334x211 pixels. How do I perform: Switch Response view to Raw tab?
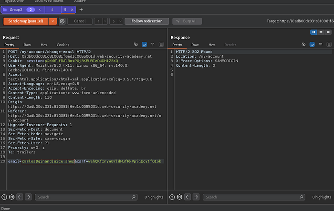point(195,45)
